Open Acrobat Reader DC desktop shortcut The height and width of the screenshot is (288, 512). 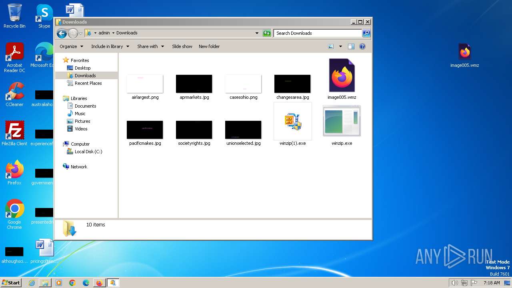(14, 58)
